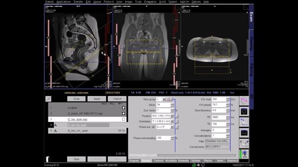Screen dimensions: 298x167
Task: Click the four-arrow status bar icon
Action: coord(198,165)
